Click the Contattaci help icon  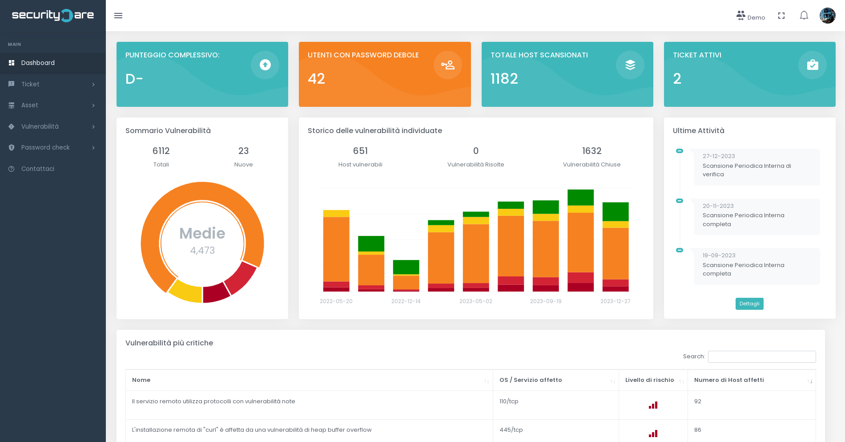(12, 169)
